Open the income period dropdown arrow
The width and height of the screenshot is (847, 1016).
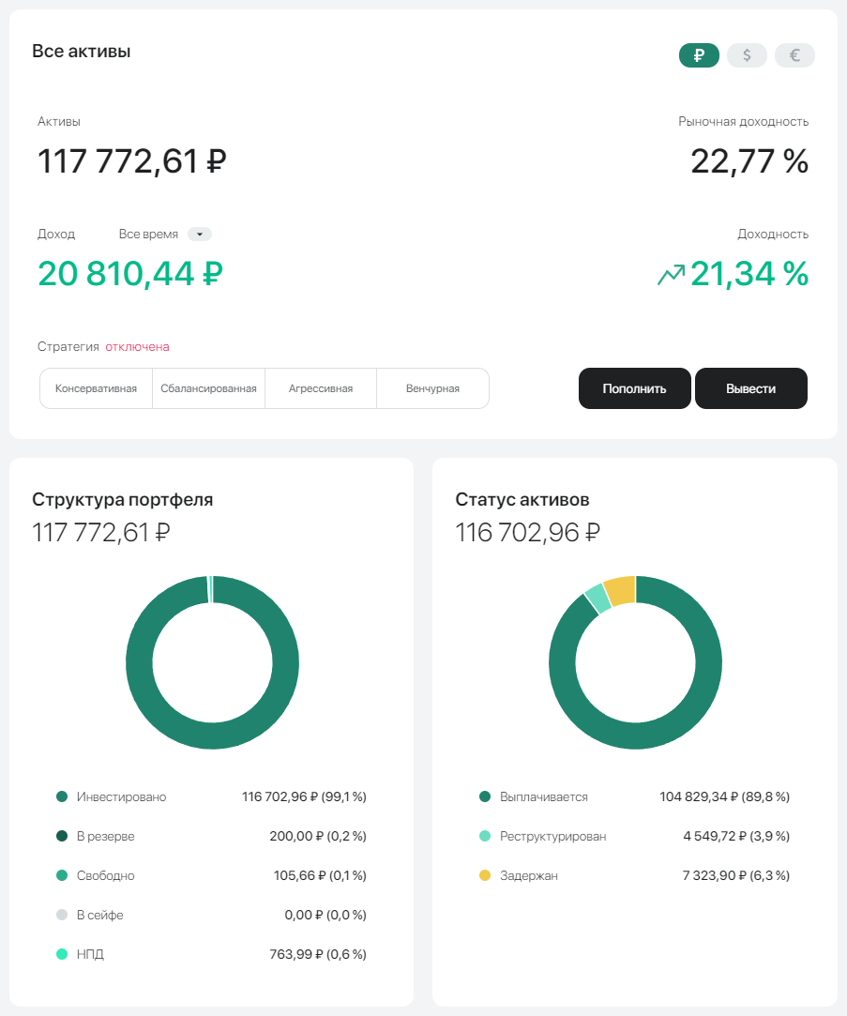(x=200, y=235)
